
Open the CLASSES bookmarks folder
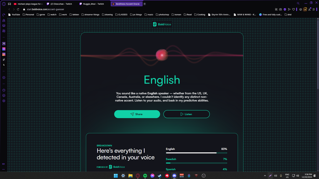pyautogui.click(x=121, y=15)
